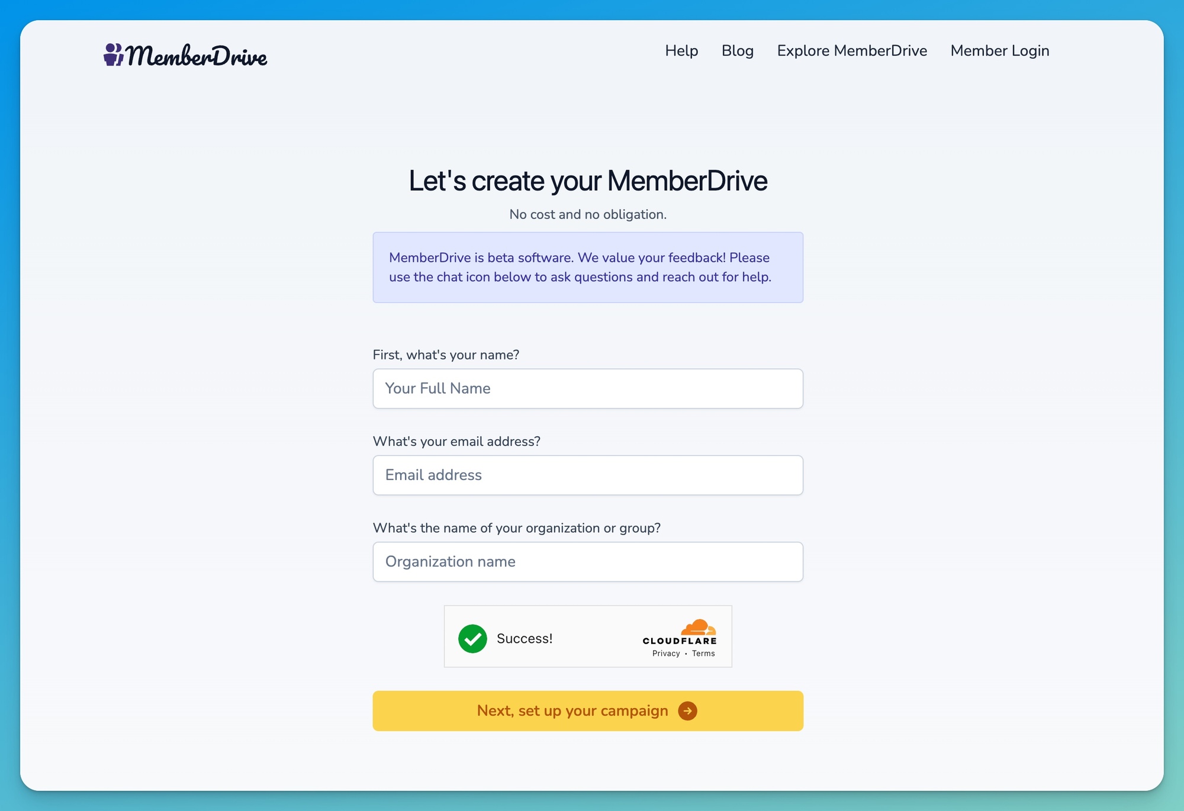Select the Organization name input

point(588,561)
